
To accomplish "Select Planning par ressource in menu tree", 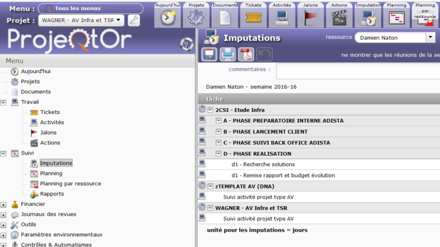I will [70, 184].
